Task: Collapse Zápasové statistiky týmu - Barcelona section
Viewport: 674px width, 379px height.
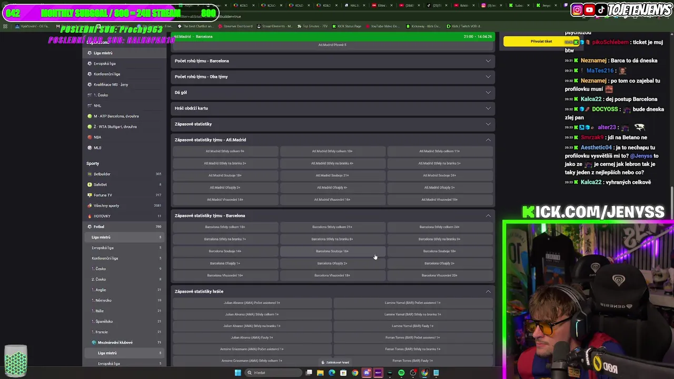Action: [333, 216]
